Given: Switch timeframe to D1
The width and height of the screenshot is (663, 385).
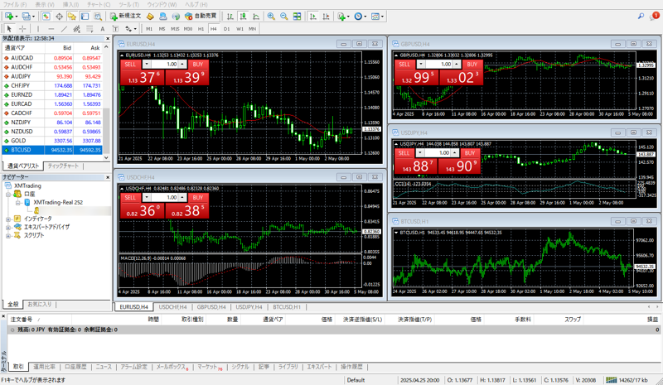Looking at the screenshot, I should pyautogui.click(x=226, y=29).
